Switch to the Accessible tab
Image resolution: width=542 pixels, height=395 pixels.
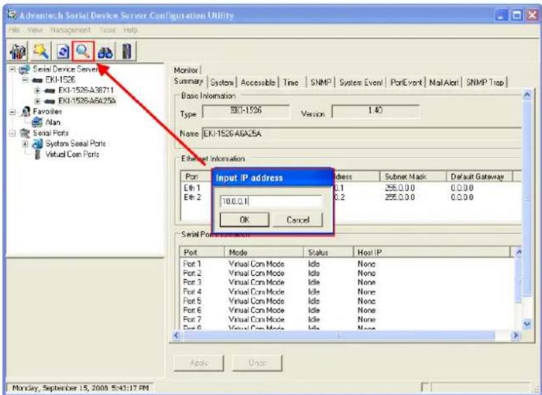pyautogui.click(x=258, y=83)
